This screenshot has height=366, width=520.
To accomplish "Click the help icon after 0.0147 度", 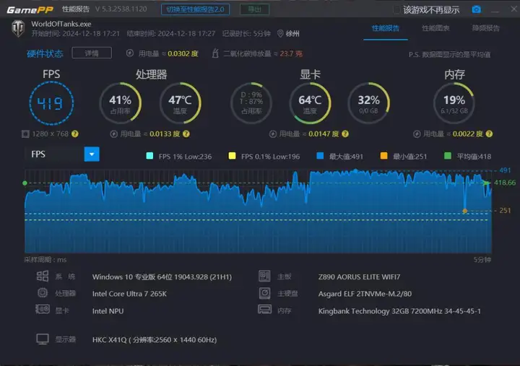I will (x=345, y=134).
